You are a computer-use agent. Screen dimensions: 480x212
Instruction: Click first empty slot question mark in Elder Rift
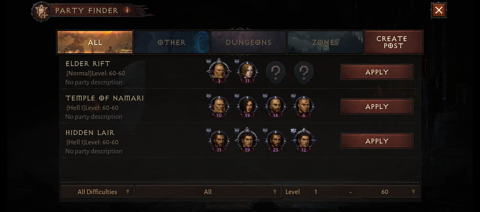click(275, 72)
